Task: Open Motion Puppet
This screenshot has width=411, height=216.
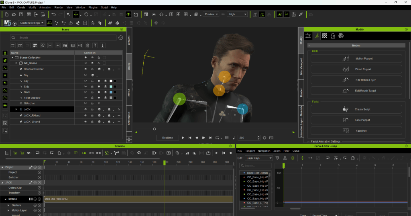Action: pyautogui.click(x=356, y=59)
